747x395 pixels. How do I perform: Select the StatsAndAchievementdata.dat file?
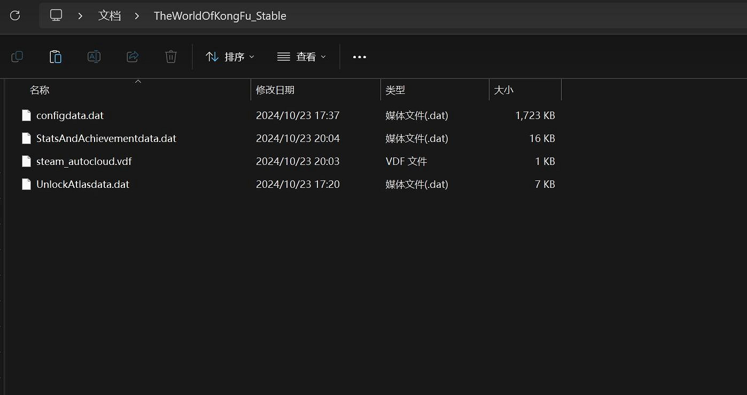pos(106,138)
